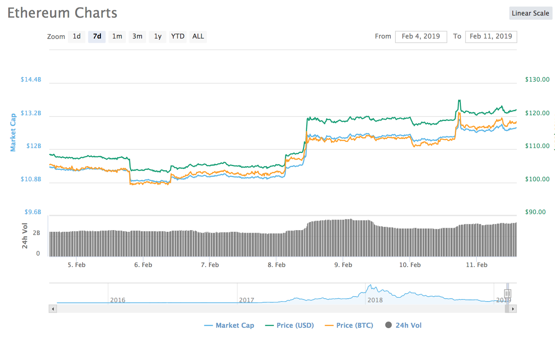Select the 7d zoom range
The image size is (555, 338).
coord(97,37)
